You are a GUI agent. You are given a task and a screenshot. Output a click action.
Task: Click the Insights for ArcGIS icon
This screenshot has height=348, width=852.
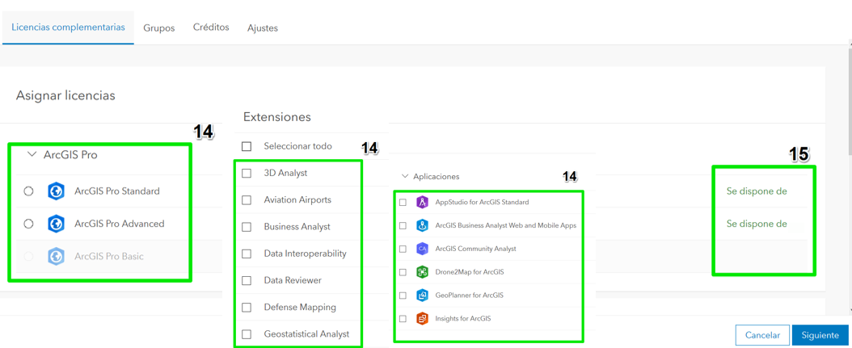(423, 319)
